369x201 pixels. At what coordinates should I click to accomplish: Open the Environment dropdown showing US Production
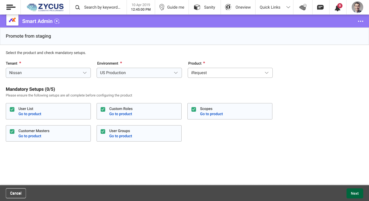[139, 73]
